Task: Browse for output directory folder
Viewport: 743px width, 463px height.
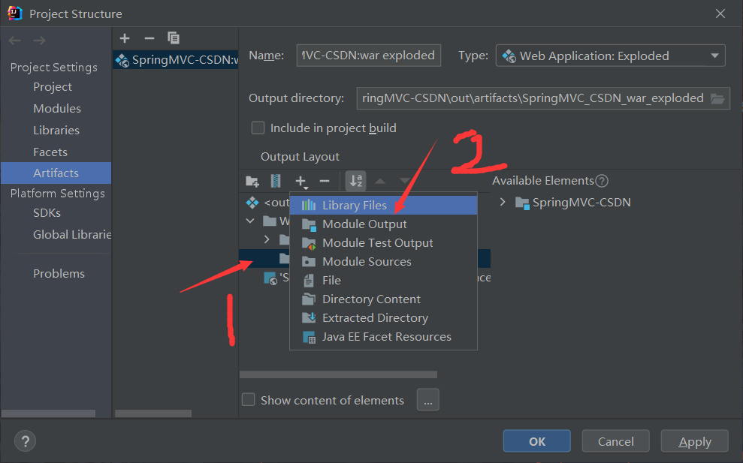Action: 717,98
